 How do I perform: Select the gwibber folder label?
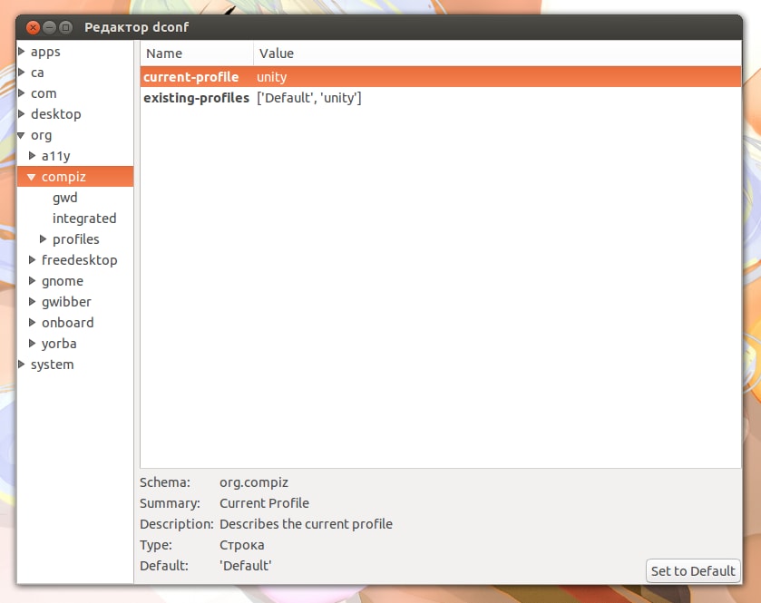(x=66, y=302)
